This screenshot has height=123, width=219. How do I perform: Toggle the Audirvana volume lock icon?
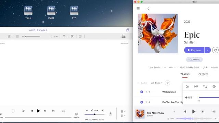[110, 113]
